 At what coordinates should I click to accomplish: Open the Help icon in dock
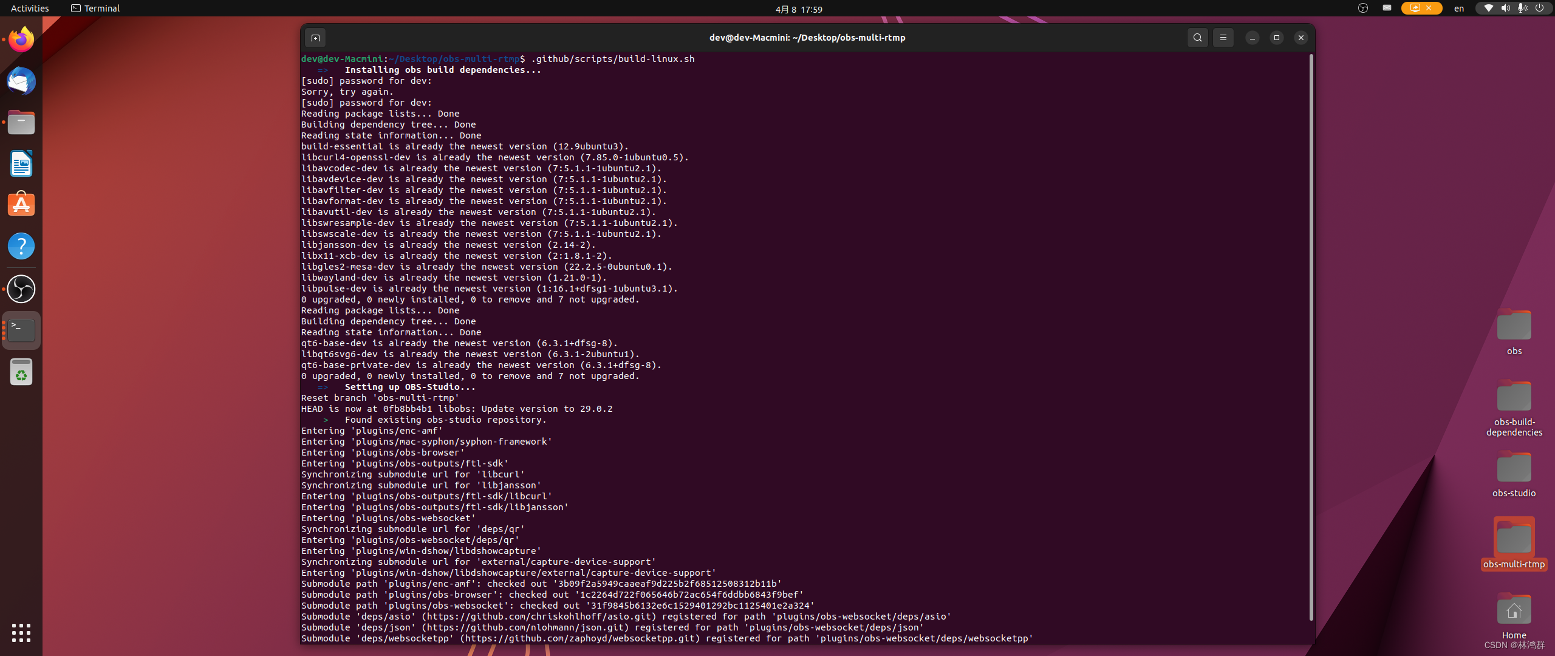tap(21, 246)
